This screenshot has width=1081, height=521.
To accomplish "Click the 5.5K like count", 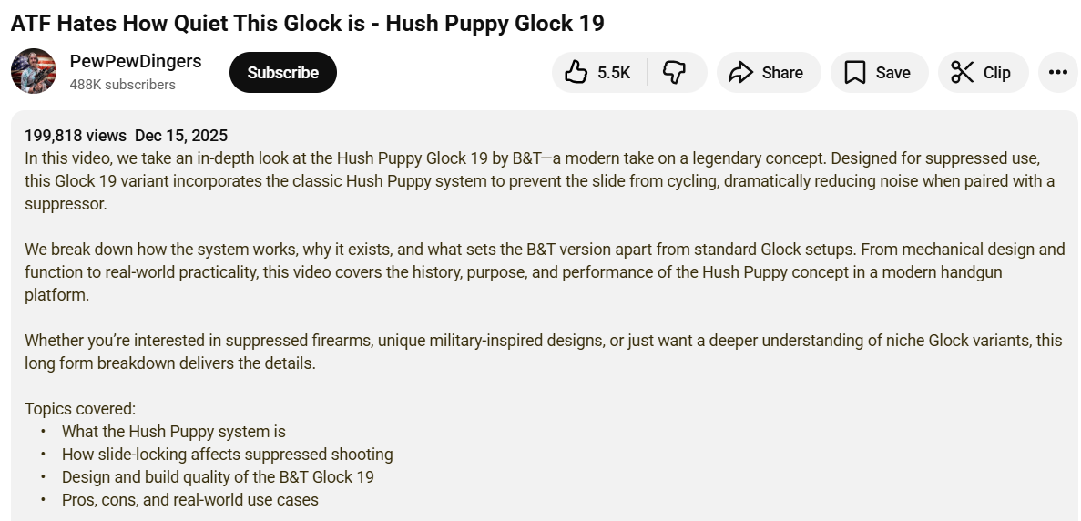I will pyautogui.click(x=614, y=73).
